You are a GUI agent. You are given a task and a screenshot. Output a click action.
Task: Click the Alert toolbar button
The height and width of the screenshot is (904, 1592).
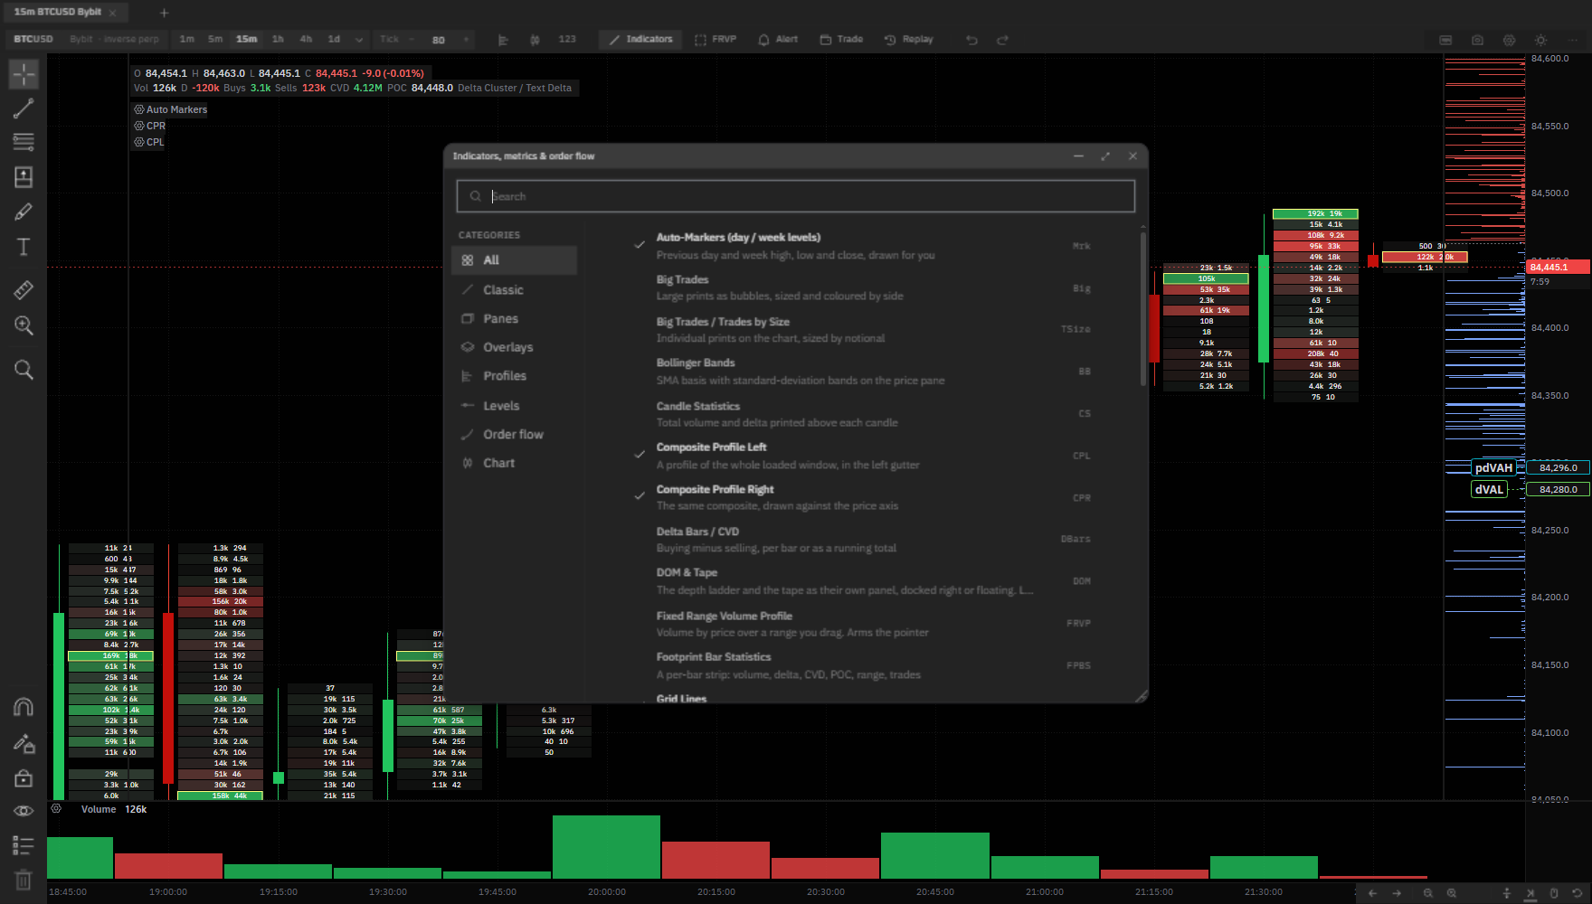(778, 40)
